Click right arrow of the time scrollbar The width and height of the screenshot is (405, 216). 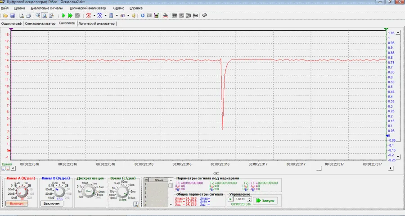click(391, 168)
